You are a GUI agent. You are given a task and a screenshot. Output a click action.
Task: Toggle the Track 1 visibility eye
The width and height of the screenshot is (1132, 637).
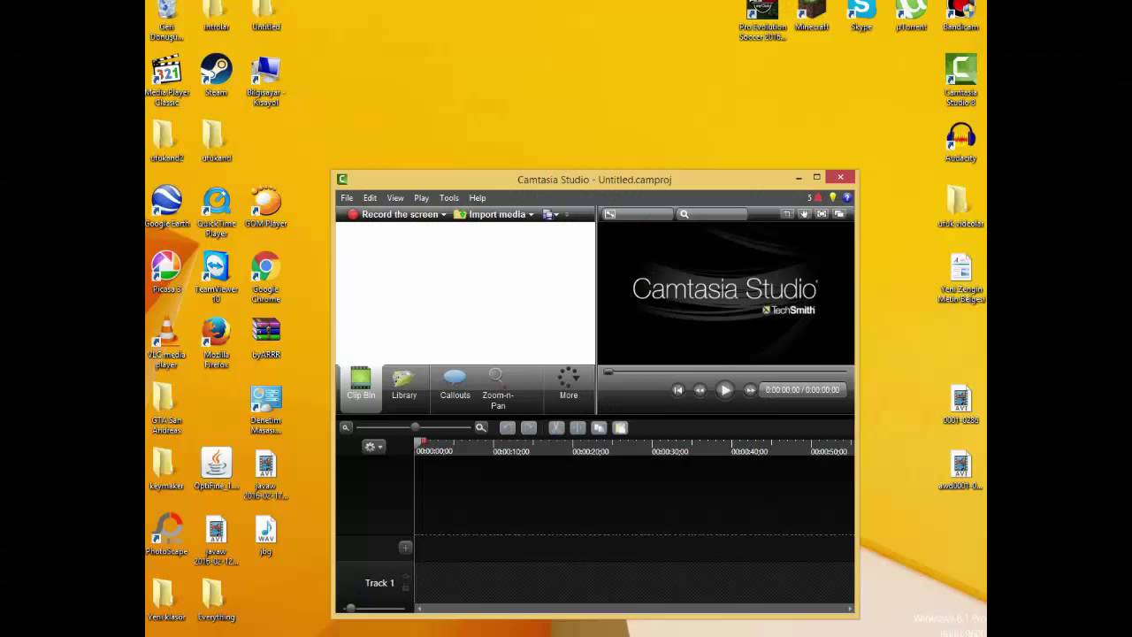[406, 577]
